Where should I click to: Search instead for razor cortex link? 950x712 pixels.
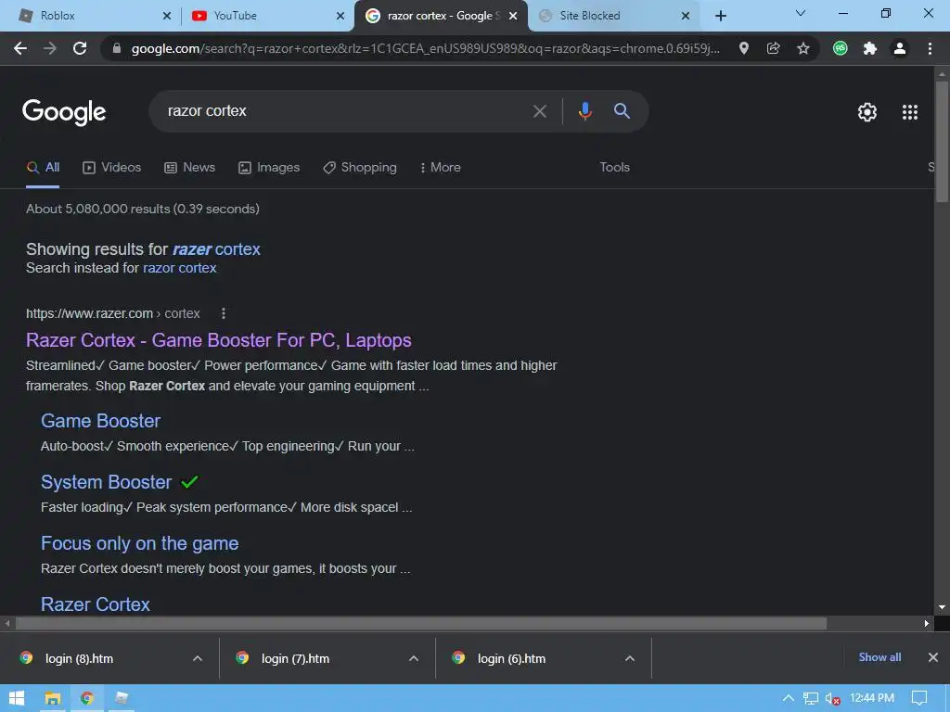point(179,268)
